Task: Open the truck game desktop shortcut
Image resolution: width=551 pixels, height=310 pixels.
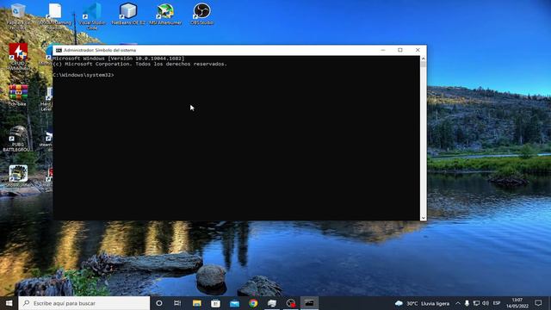Action: coord(18,176)
